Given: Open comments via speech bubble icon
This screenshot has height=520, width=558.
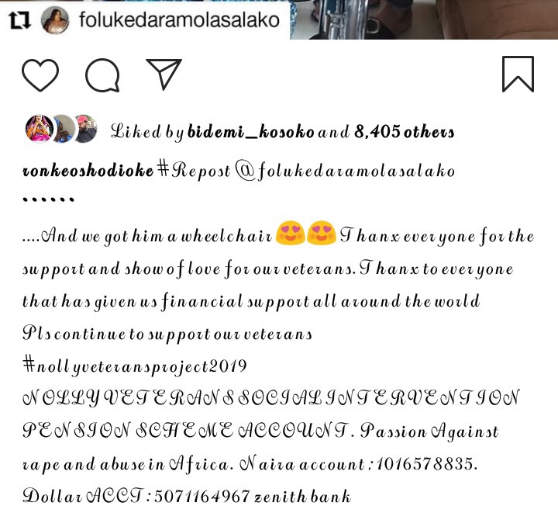Looking at the screenshot, I should [x=102, y=75].
